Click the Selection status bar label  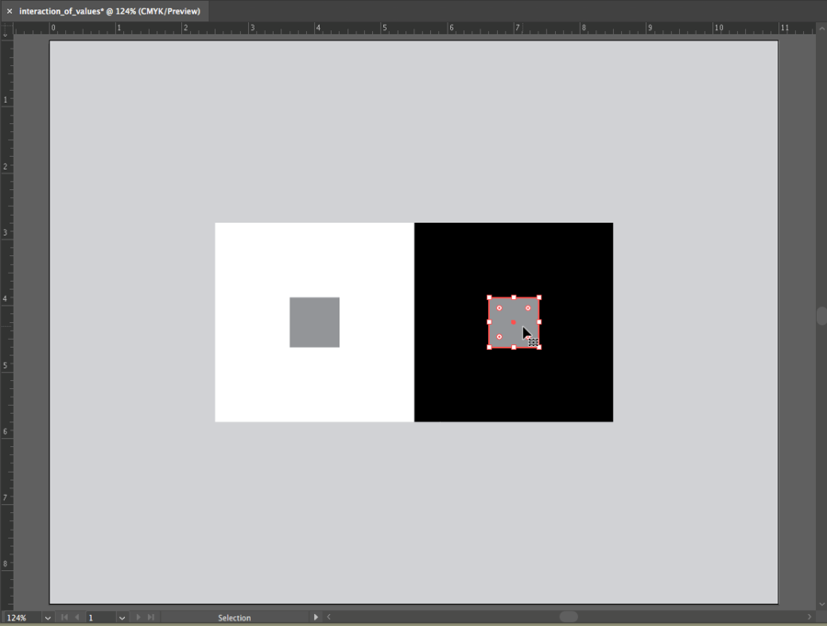click(x=234, y=618)
